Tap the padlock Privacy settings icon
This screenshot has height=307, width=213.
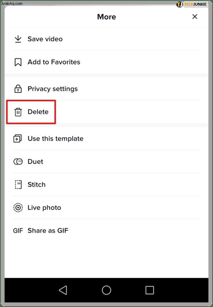[x=18, y=89]
